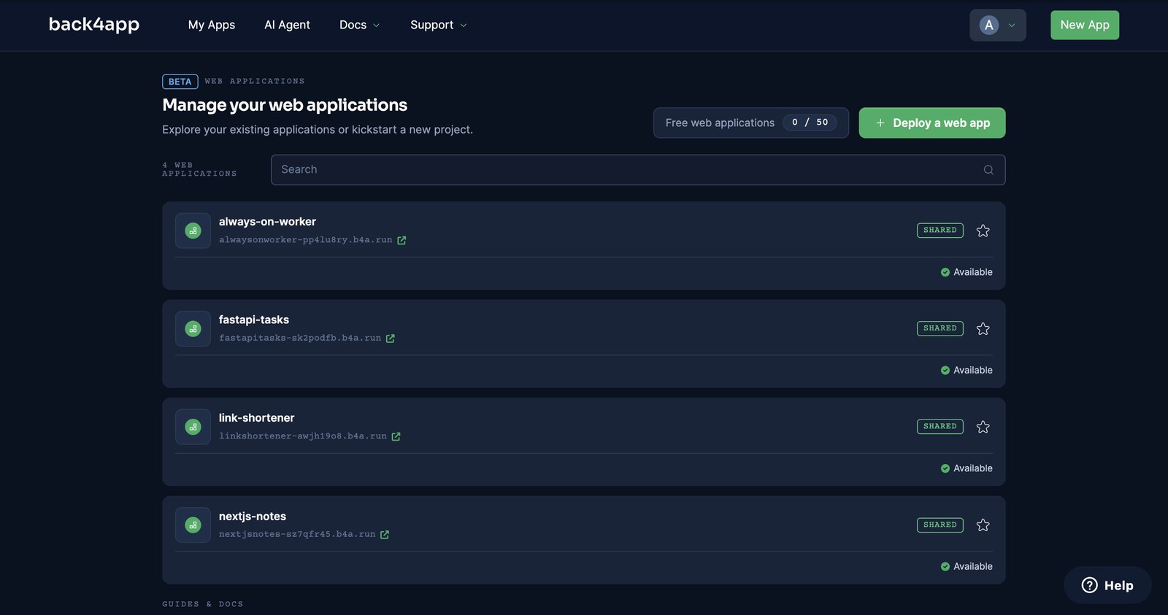Click the green Available check for fastapi-tasks
Viewport: 1168px width, 615px height.
[945, 371]
